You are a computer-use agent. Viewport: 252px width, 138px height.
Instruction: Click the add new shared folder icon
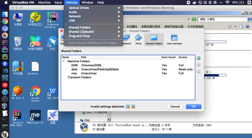point(198,58)
